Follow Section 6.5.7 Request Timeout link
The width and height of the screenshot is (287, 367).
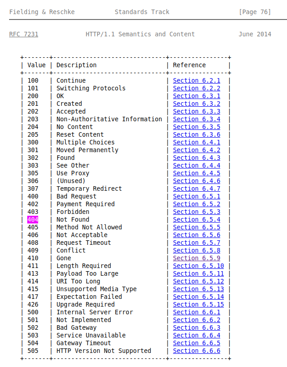[197, 243]
